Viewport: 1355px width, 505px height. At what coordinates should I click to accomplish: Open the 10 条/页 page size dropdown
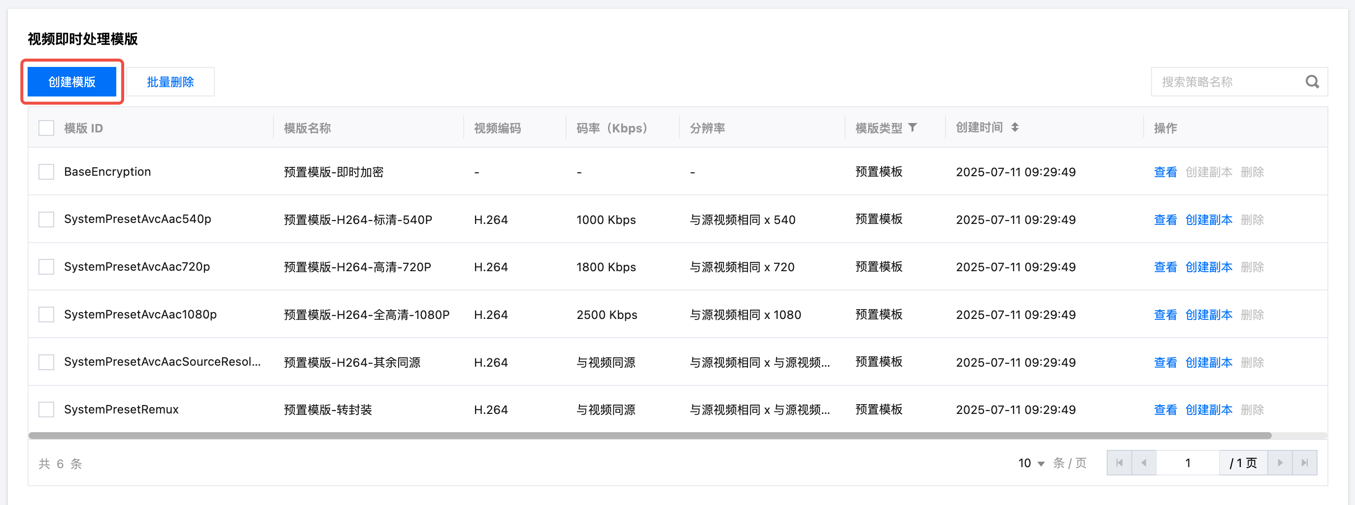[x=1031, y=463]
